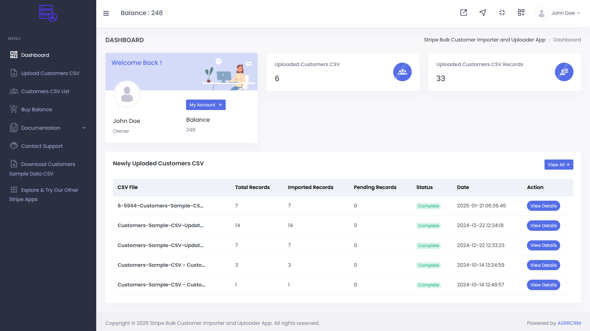The height and width of the screenshot is (331, 590).
Task: Select the Dashboard icon in the sidebar
Action: tap(14, 54)
